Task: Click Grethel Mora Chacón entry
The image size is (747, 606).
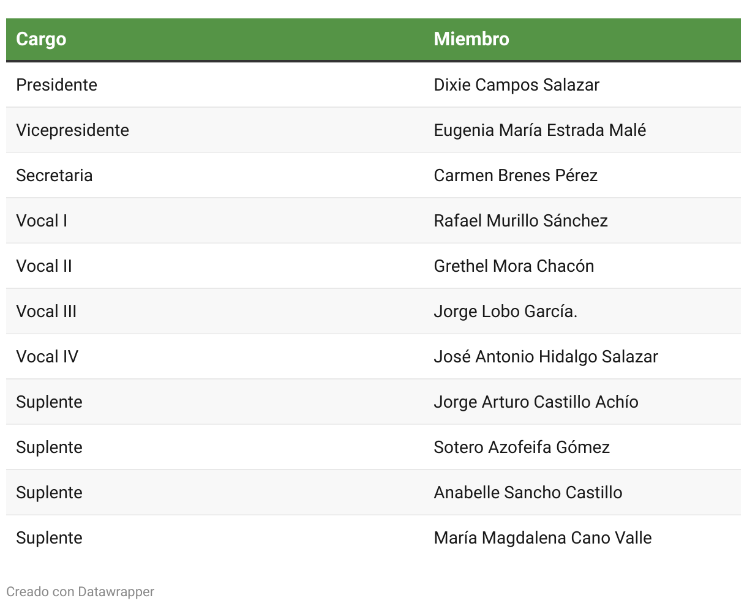Action: pos(514,266)
